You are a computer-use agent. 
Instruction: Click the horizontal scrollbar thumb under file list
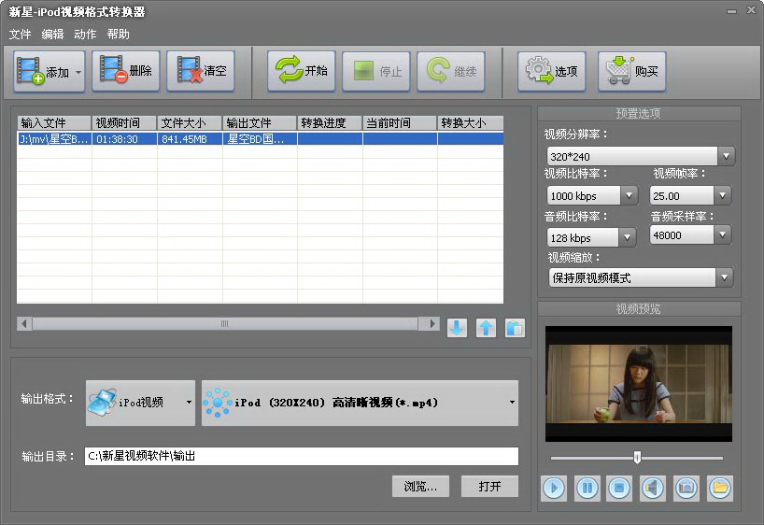224,323
